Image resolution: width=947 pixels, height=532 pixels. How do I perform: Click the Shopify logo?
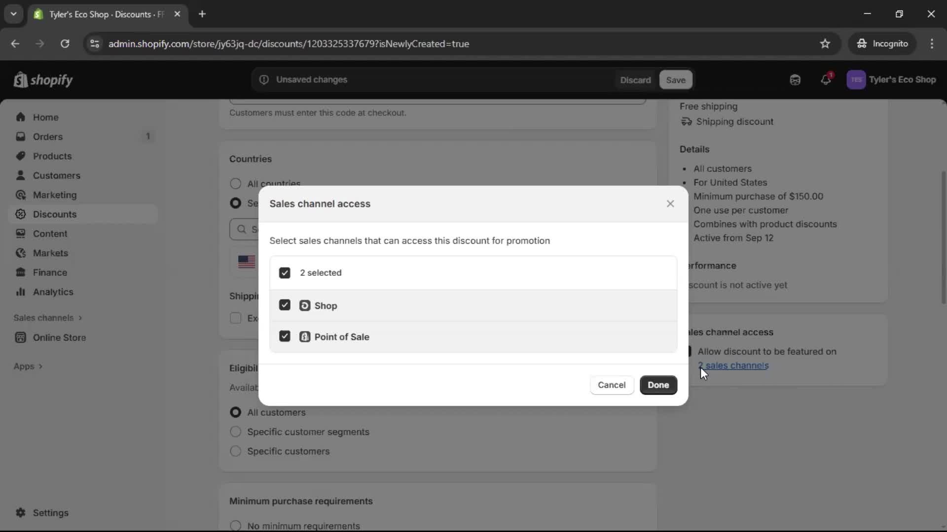tap(43, 80)
